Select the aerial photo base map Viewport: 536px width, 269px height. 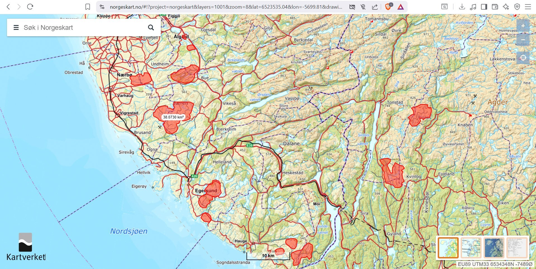click(x=494, y=248)
